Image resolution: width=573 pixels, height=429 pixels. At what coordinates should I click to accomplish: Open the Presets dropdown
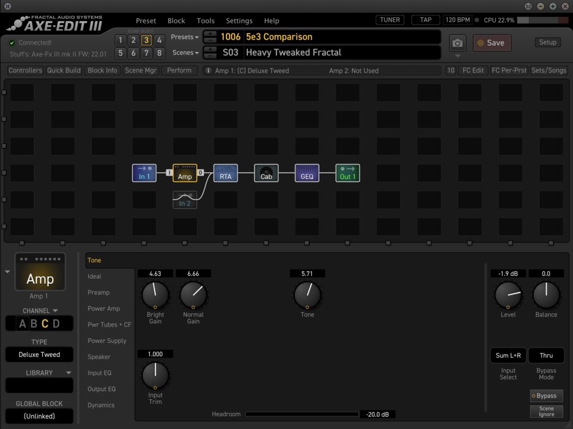pyautogui.click(x=185, y=37)
